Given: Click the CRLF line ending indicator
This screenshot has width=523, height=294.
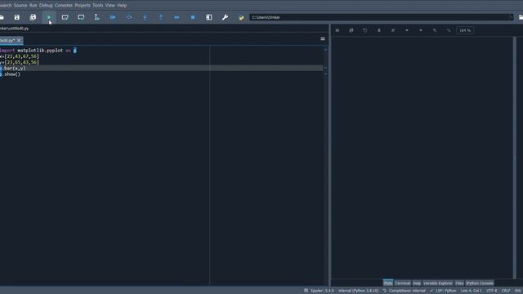Looking at the screenshot, I should click(x=506, y=291).
